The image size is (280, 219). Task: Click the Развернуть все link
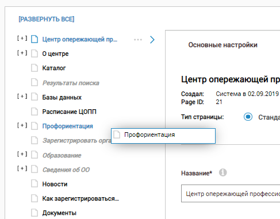click(x=47, y=19)
